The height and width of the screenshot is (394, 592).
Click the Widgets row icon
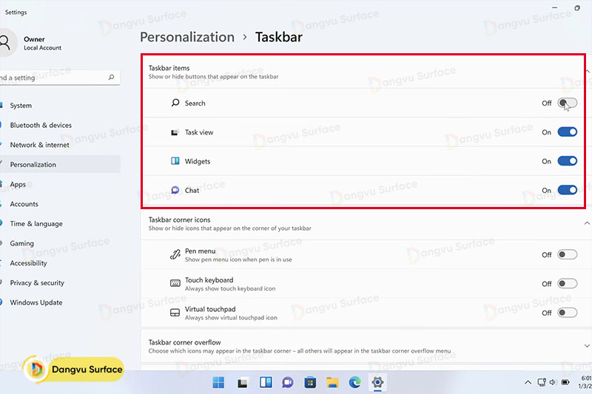pos(175,161)
